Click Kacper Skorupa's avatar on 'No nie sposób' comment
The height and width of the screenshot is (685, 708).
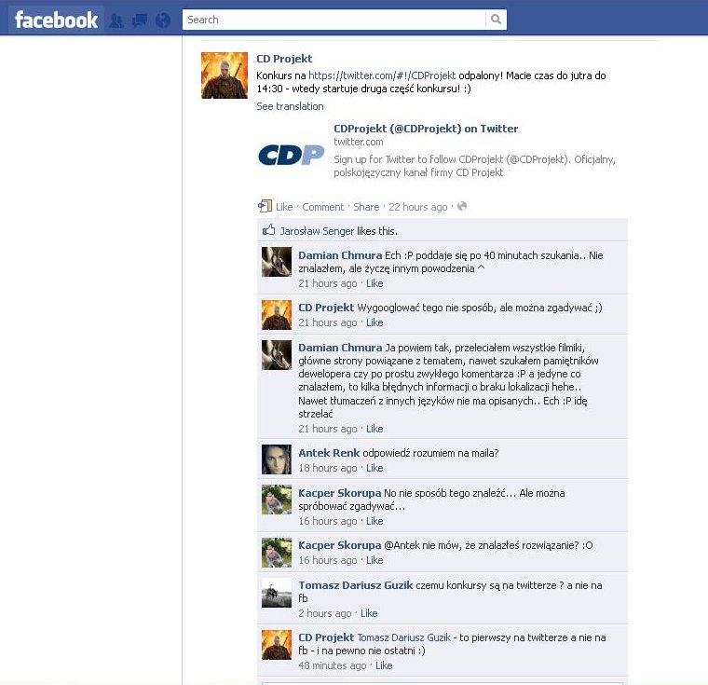[x=277, y=500]
